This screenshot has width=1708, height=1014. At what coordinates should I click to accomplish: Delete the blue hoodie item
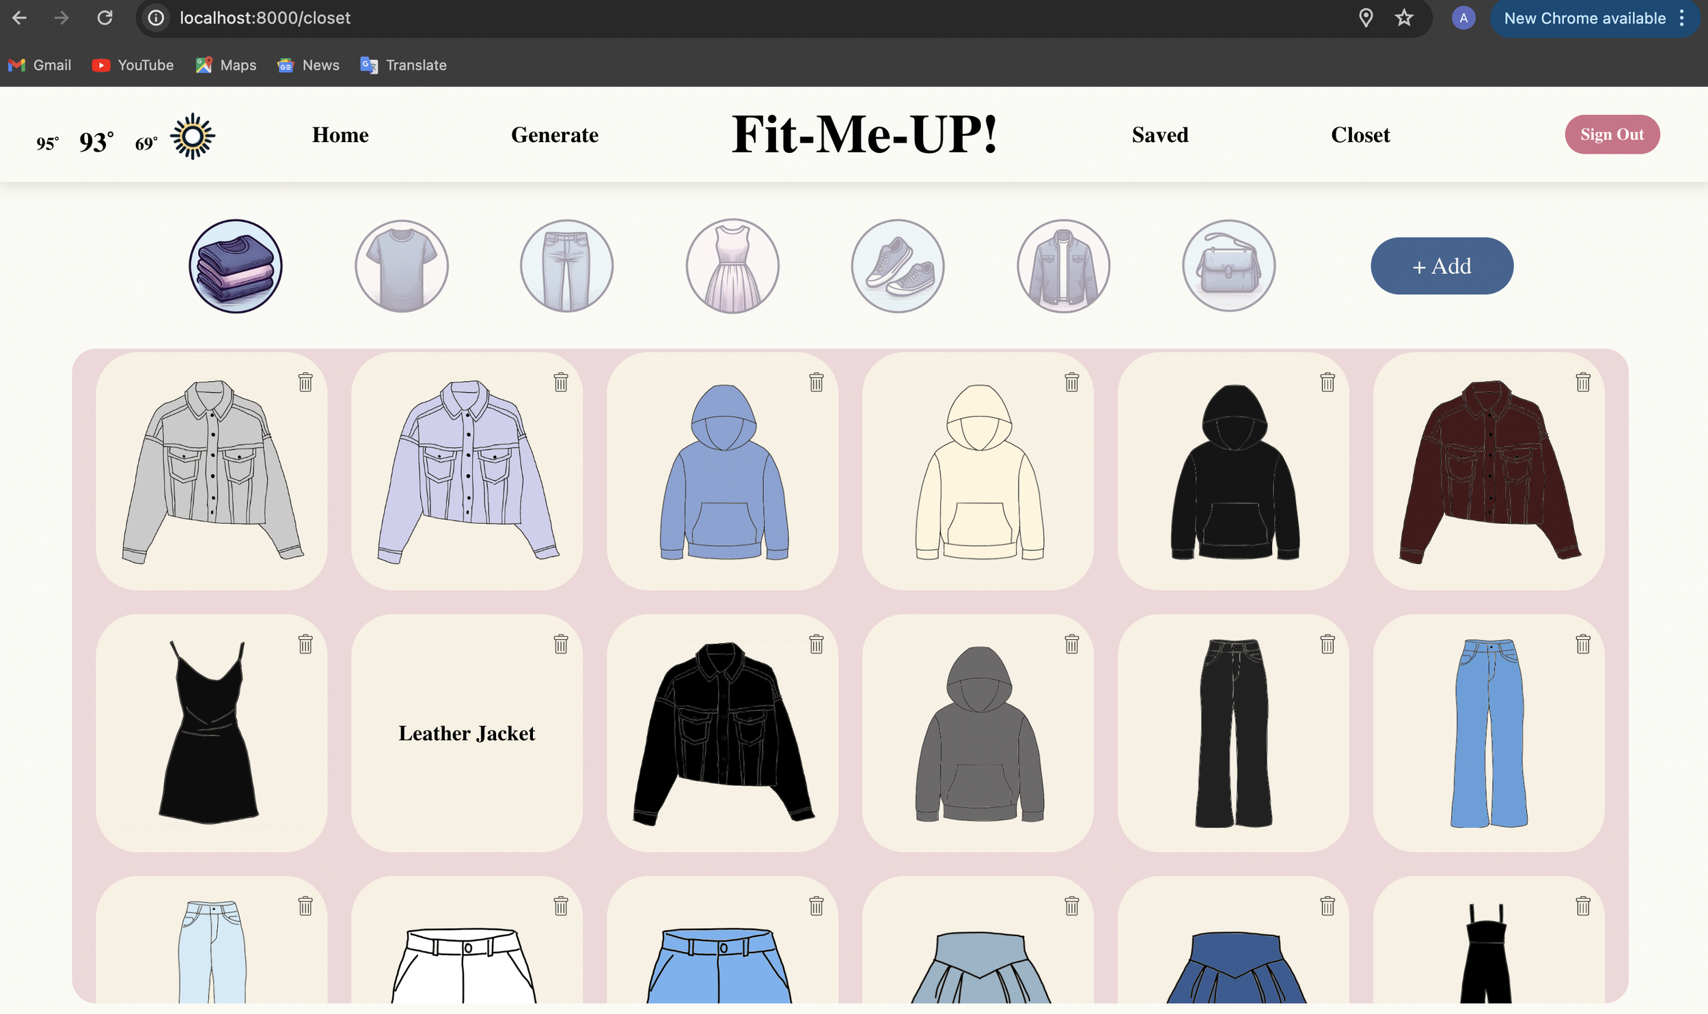point(816,382)
